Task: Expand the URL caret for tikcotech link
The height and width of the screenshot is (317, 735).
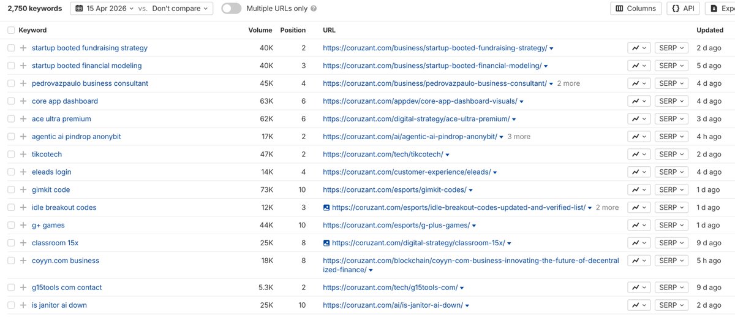Action: tap(448, 155)
